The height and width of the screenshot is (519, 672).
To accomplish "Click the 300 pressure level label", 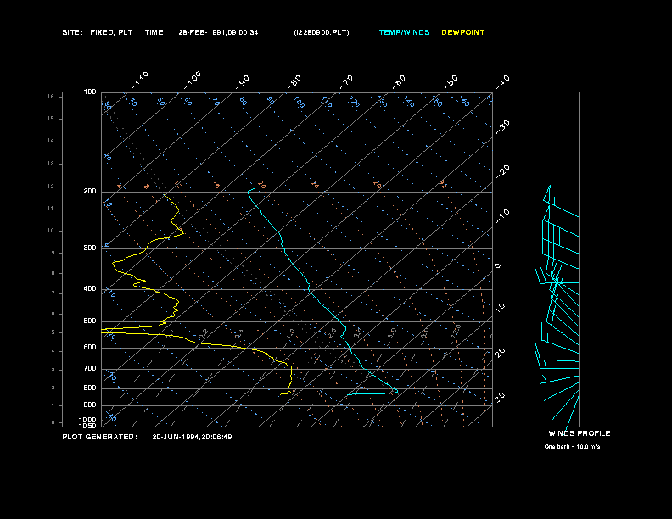I will pyautogui.click(x=90, y=248).
